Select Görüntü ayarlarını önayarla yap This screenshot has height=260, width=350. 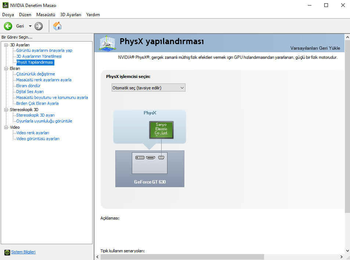tap(44, 50)
